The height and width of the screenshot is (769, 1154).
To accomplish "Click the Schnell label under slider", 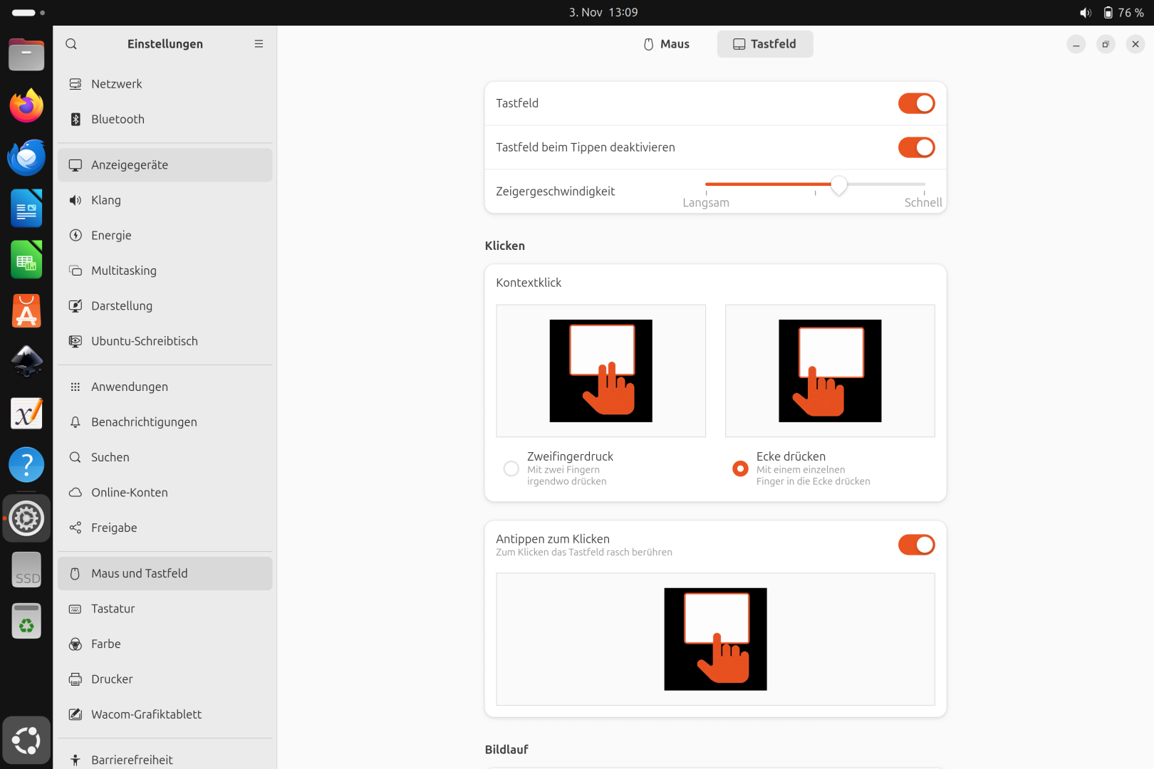I will [923, 203].
